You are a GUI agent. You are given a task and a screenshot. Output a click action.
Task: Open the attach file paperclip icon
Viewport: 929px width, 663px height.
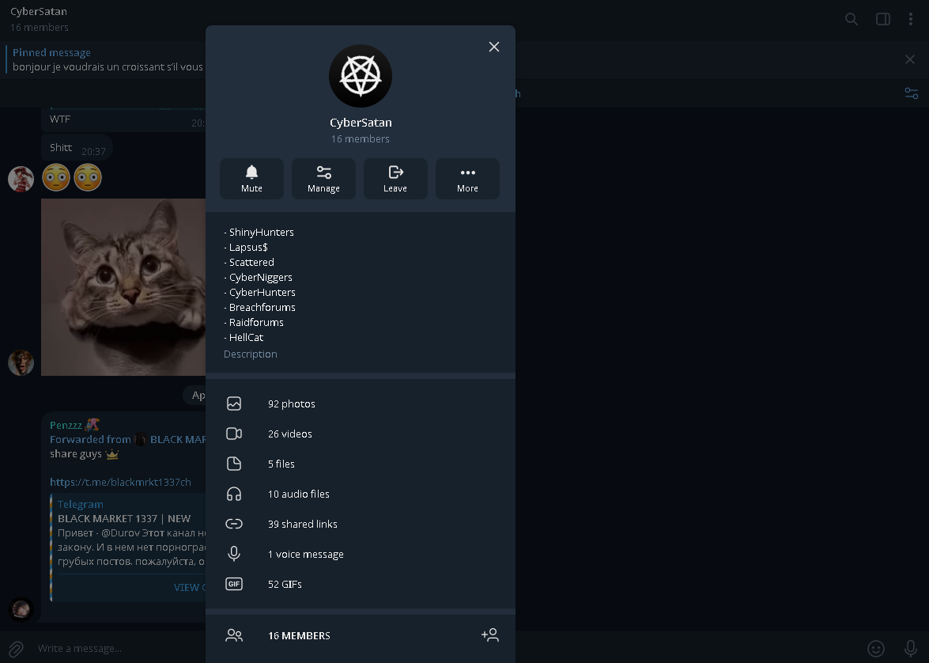click(16, 649)
